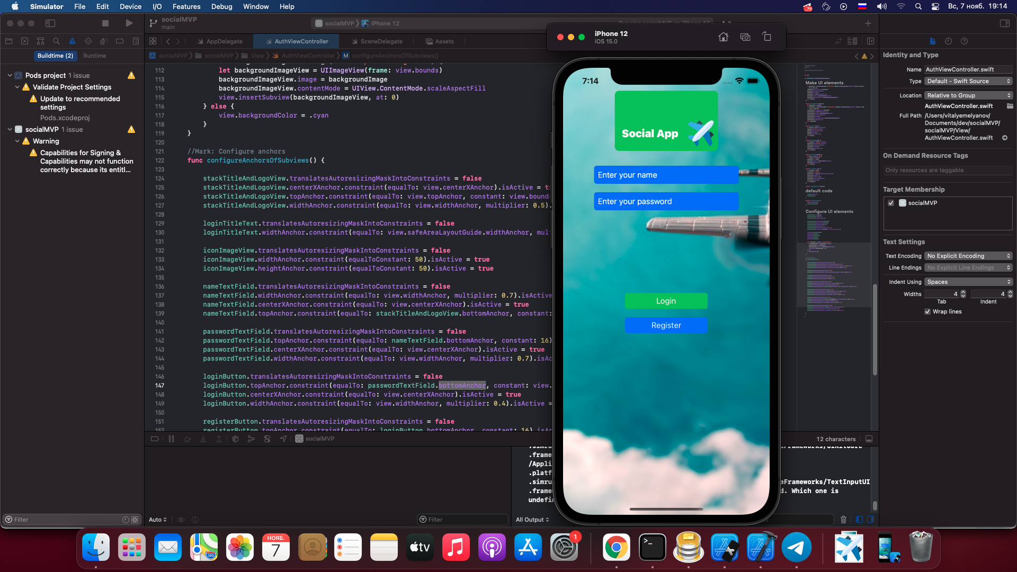Screen dimensions: 1017x572
Task: Open the Debug navigator spray icon
Action: click(x=104, y=41)
